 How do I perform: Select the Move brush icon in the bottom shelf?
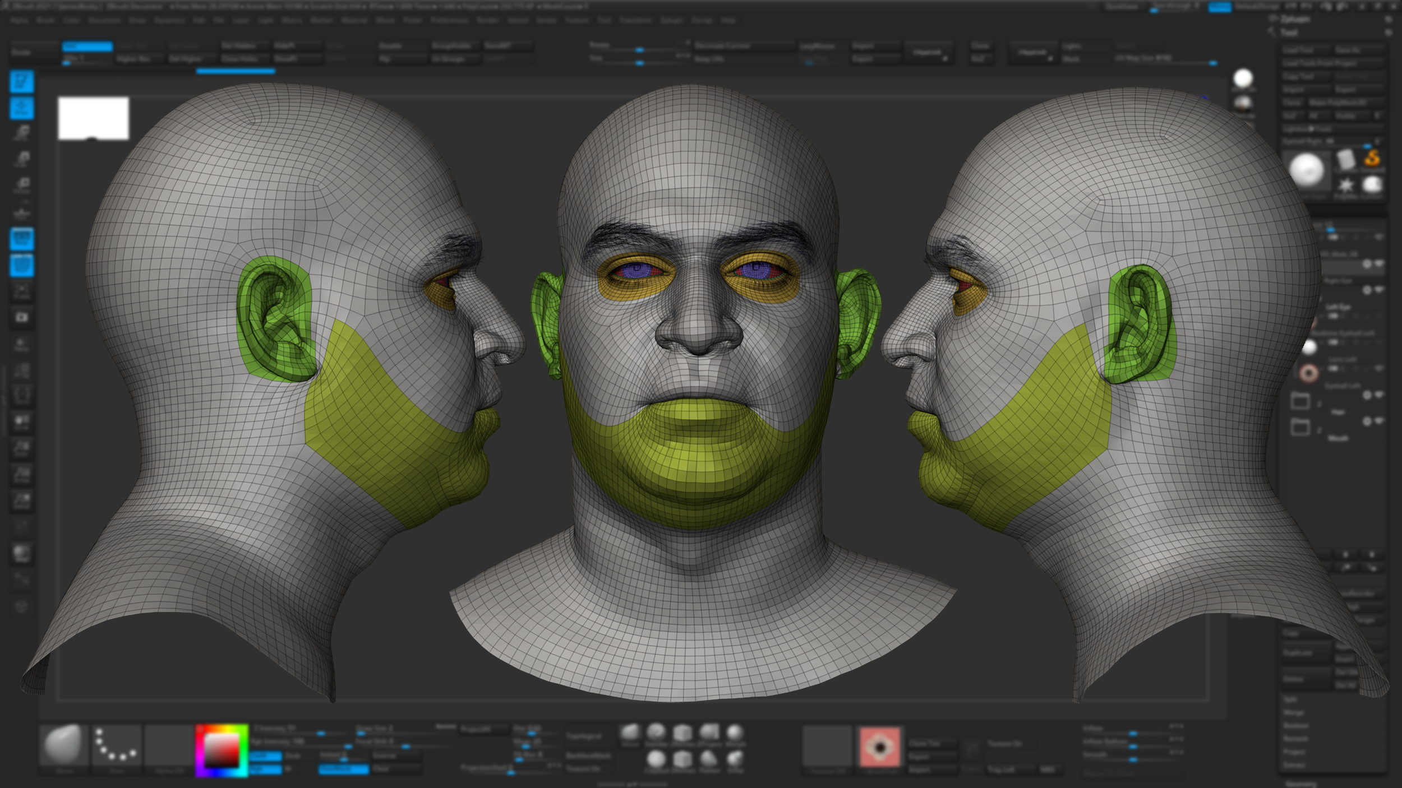point(631,733)
